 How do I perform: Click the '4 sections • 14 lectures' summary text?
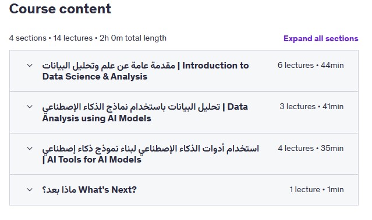point(51,38)
